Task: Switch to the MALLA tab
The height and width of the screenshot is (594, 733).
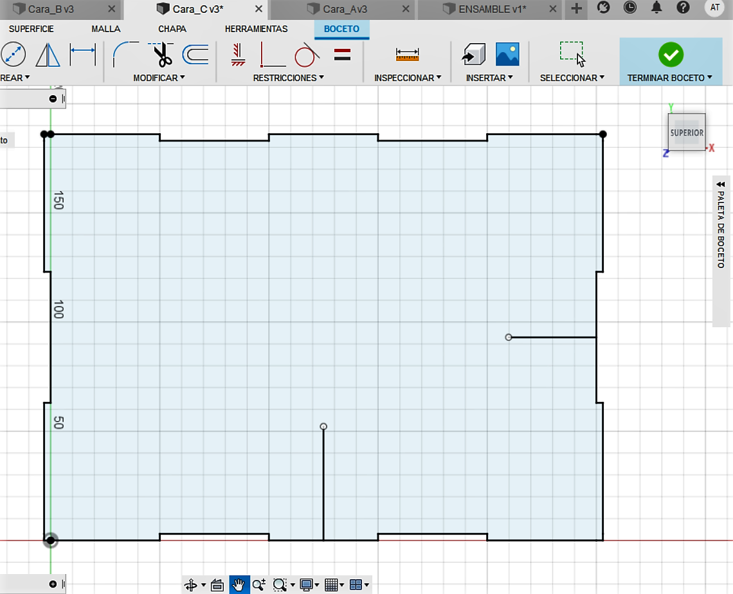Action: [x=105, y=29]
